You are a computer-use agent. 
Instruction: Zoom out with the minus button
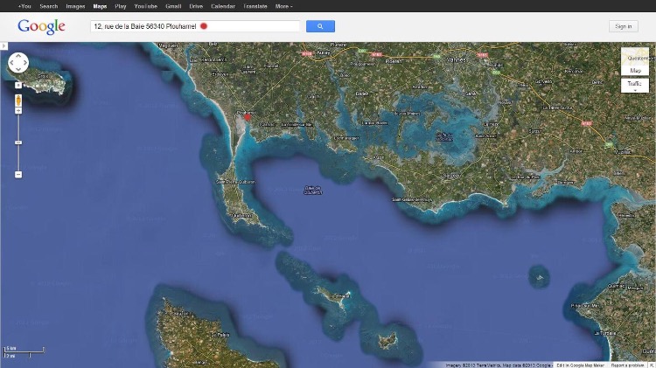click(18, 175)
